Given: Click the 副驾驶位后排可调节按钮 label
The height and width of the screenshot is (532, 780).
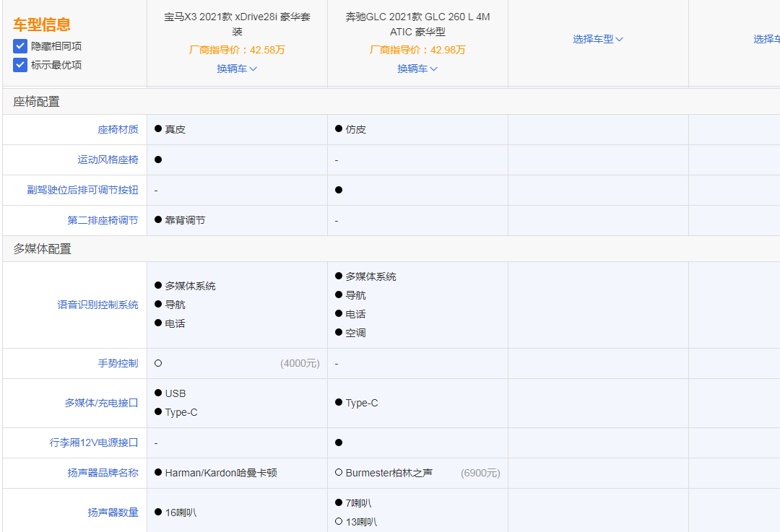Looking at the screenshot, I should click(82, 190).
